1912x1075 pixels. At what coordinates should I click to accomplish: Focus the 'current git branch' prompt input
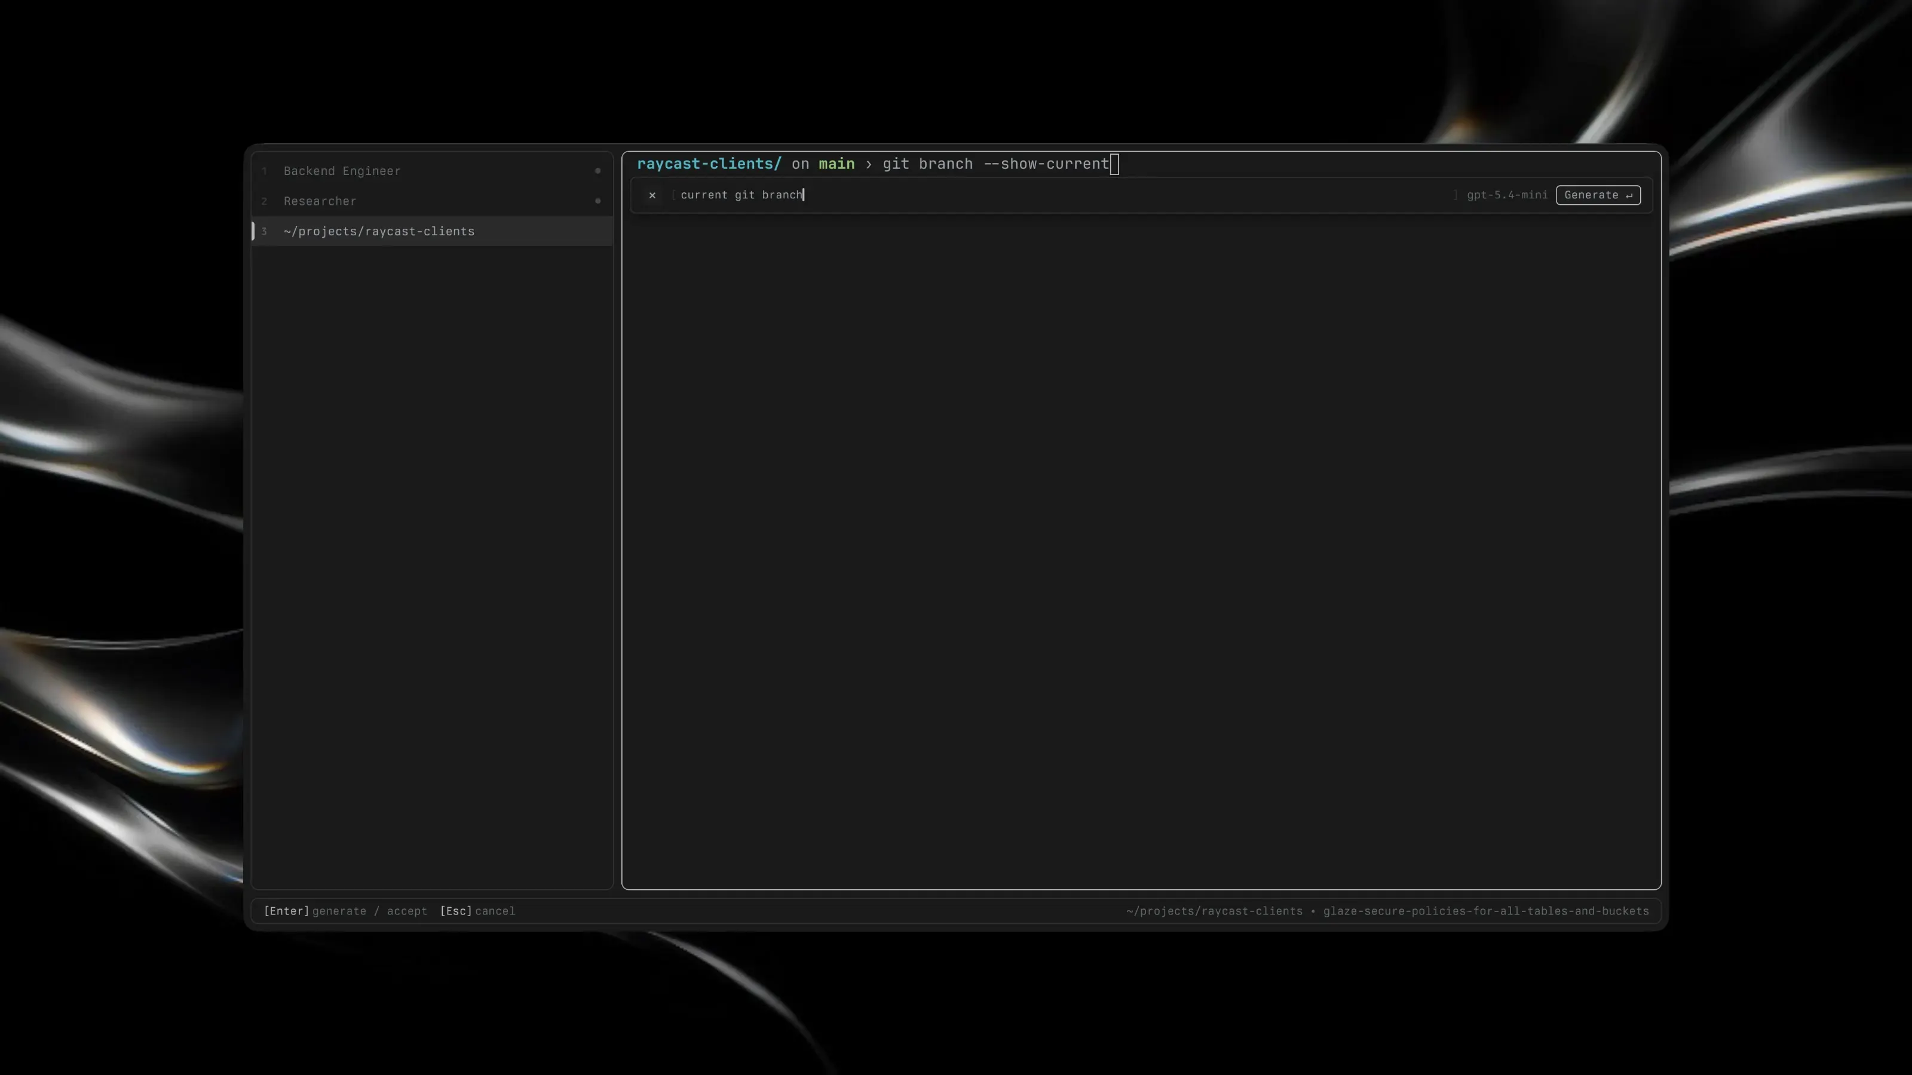(x=1063, y=195)
